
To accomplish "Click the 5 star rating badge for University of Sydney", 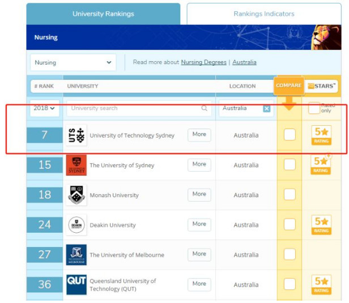I will click(321, 164).
